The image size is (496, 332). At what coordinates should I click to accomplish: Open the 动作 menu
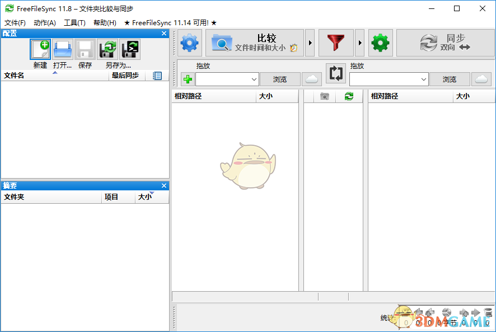tap(45, 22)
